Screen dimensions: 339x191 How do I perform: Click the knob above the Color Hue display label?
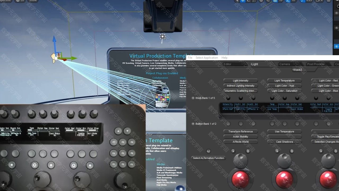click(x=284, y=98)
